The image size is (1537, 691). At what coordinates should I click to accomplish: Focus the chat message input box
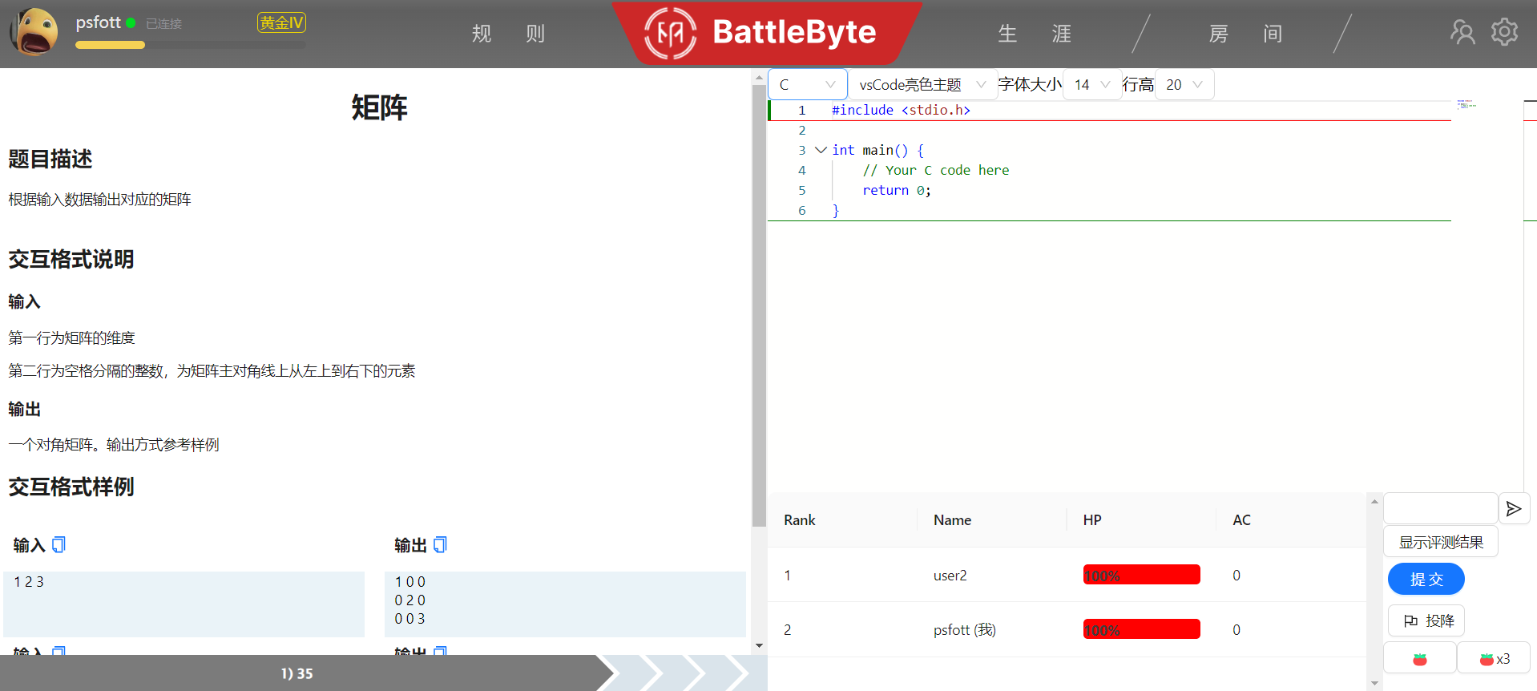coord(1439,509)
